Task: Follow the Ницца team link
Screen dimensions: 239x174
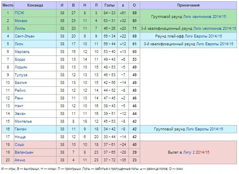Action: coord(20,137)
